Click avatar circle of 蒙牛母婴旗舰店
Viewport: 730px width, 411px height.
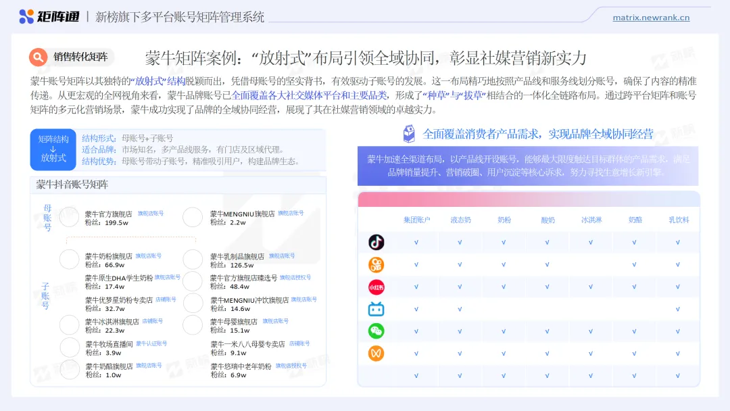[192, 325]
